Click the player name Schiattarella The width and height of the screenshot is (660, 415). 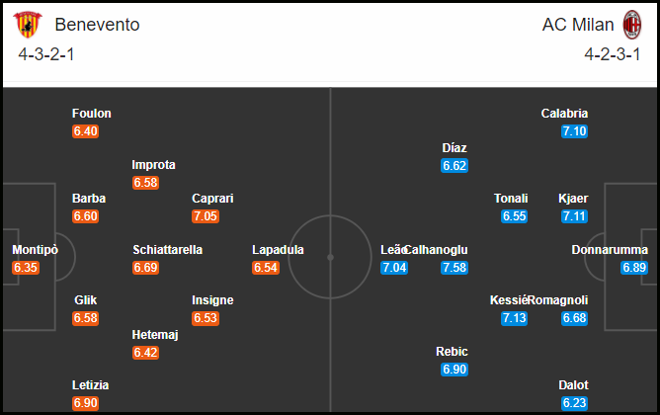168,250
